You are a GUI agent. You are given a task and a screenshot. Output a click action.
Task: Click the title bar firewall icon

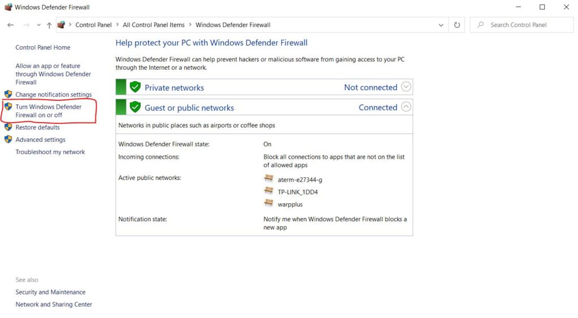point(8,7)
